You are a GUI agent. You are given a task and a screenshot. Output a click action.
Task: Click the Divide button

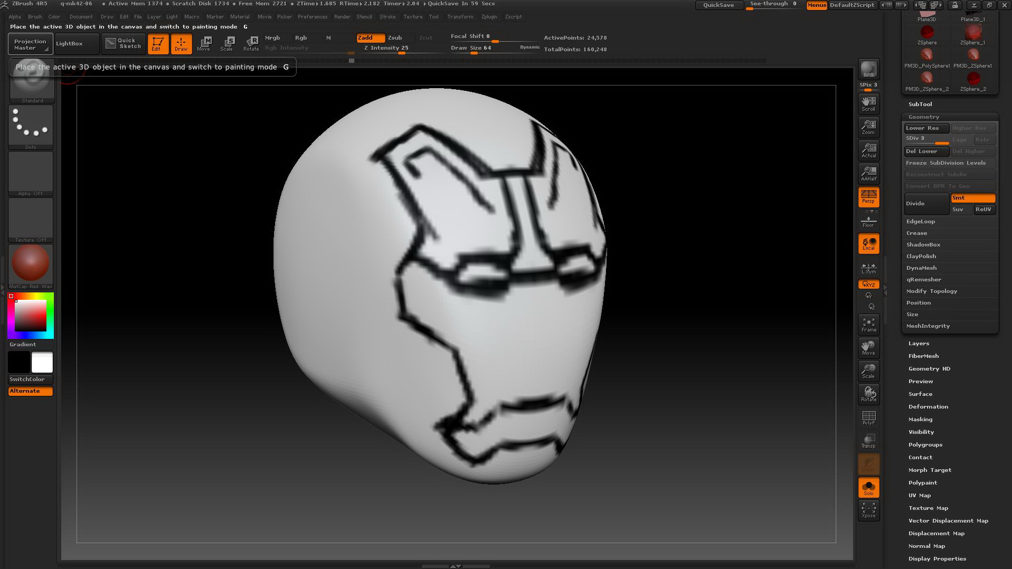pos(926,204)
